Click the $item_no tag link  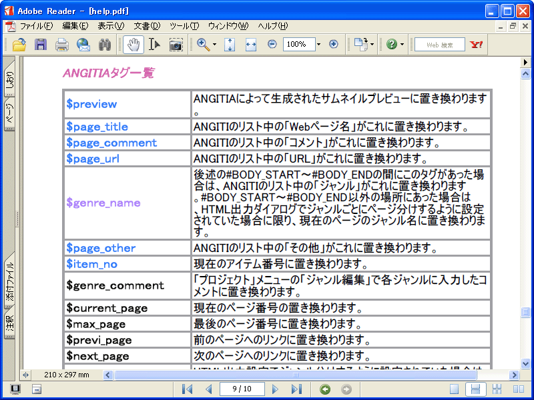pos(91,264)
